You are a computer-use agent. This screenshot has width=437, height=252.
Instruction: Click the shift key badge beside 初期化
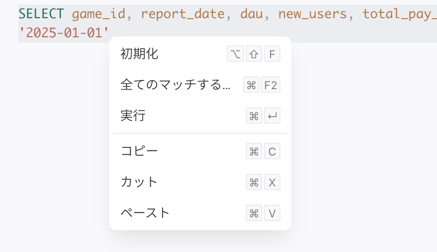[254, 54]
